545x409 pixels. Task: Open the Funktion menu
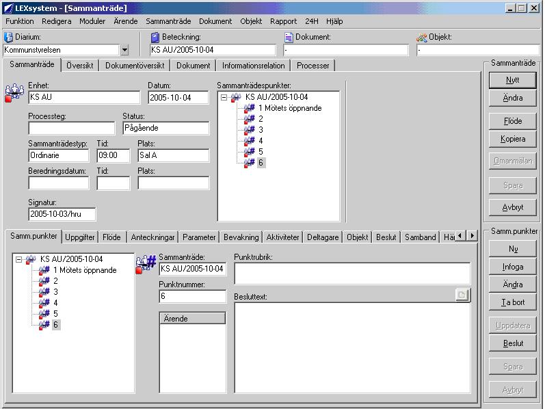(x=20, y=21)
